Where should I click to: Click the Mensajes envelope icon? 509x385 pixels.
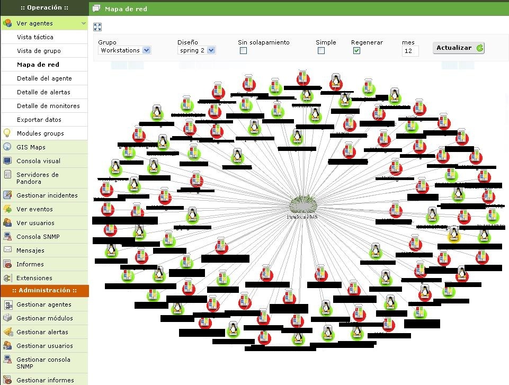(7, 250)
